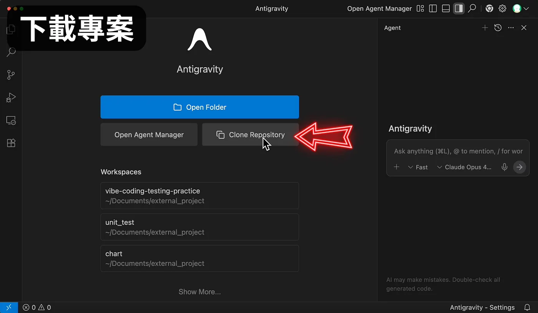Screen dimensions: 538x313
Task: Open the browser Chrome icon in title bar
Action: [x=489, y=8]
